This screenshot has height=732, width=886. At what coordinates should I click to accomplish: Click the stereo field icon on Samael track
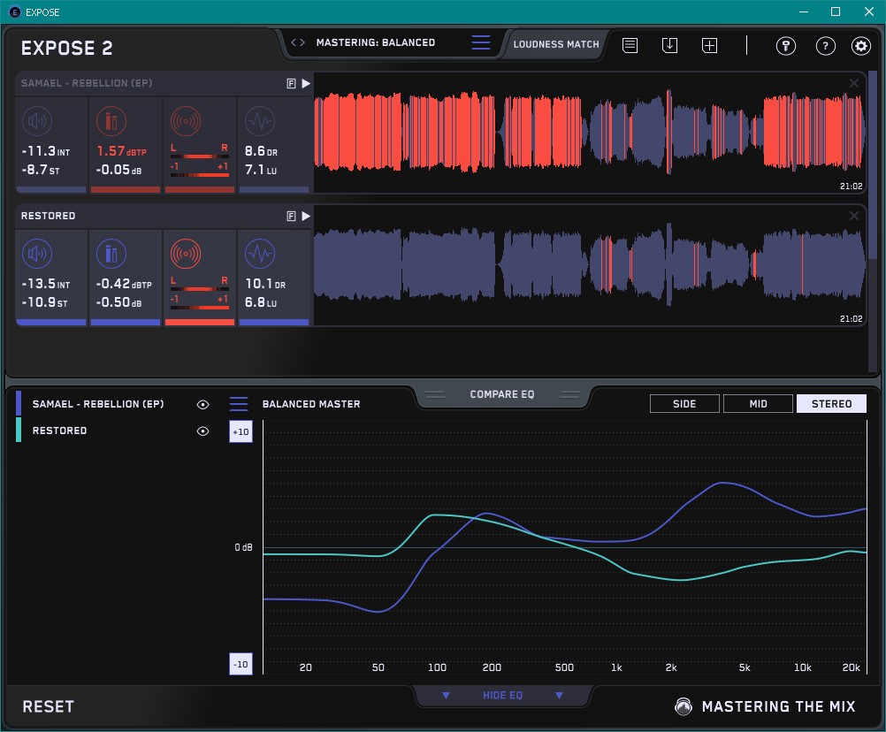tap(185, 121)
